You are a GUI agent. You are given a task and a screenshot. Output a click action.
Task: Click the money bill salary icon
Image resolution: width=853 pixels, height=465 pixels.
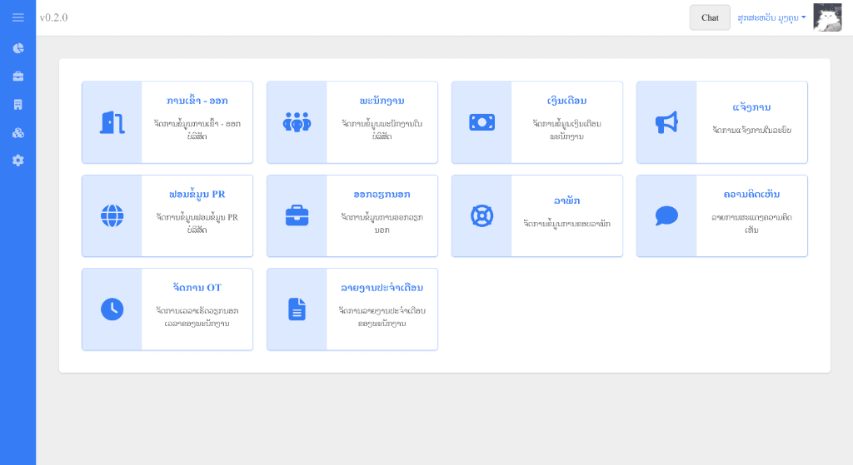coord(482,122)
